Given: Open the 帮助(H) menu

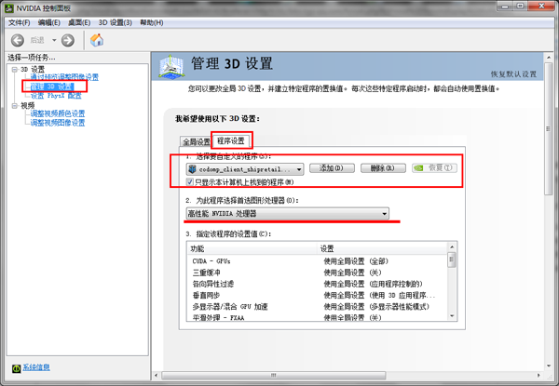Looking at the screenshot, I should [153, 21].
